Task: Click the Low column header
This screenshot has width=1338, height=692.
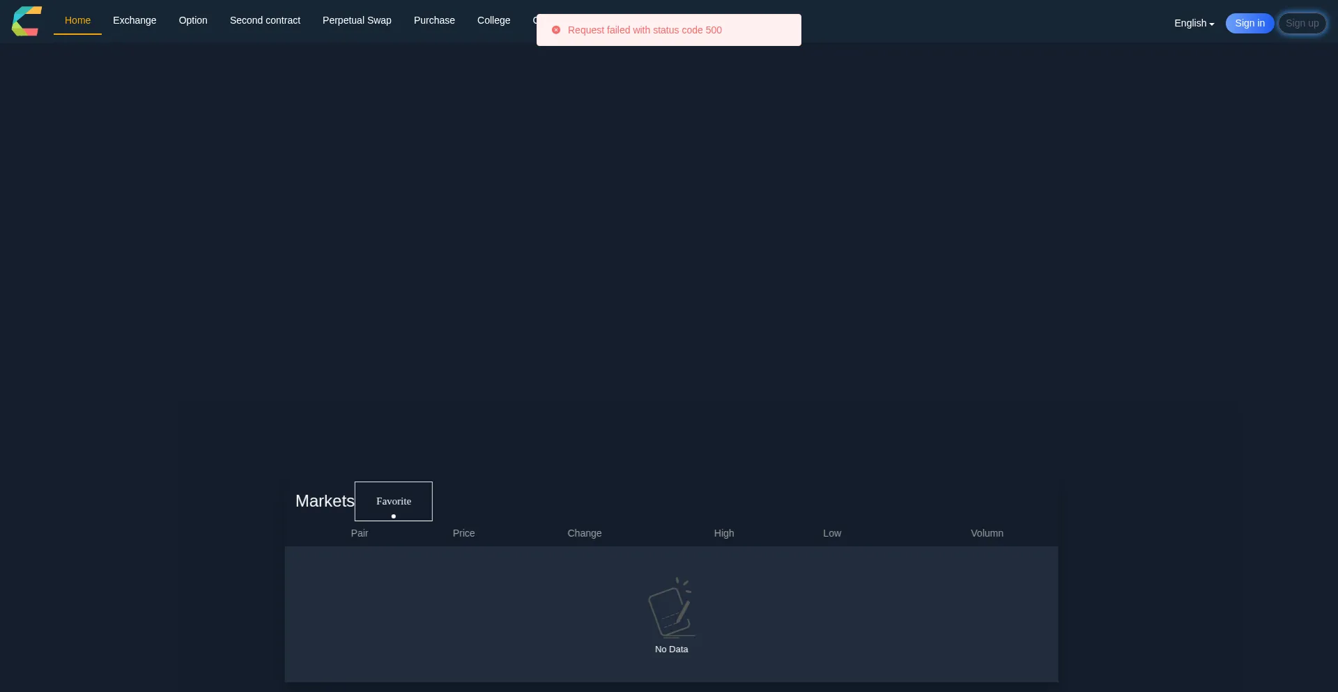Action: [x=832, y=533]
